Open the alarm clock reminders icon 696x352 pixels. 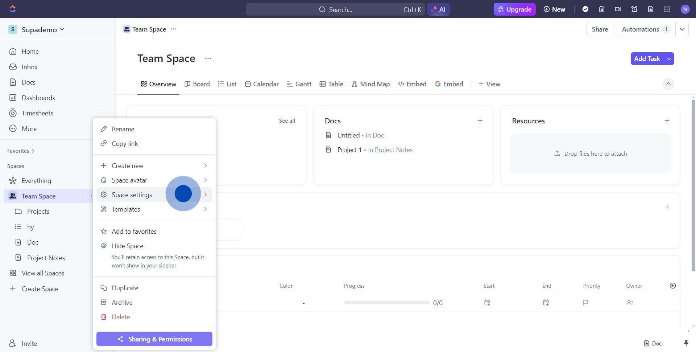[x=634, y=9]
